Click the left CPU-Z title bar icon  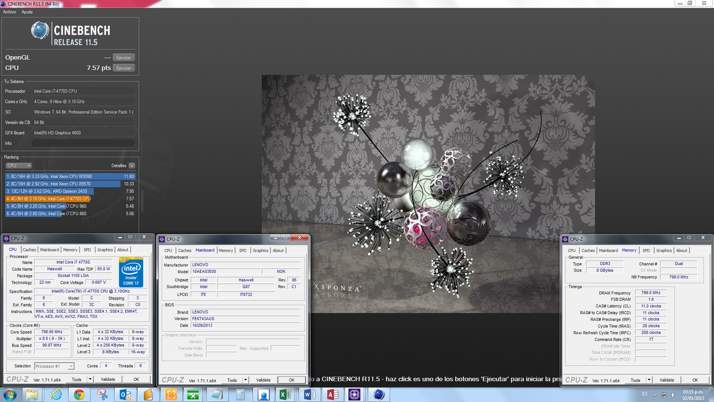(x=6, y=239)
